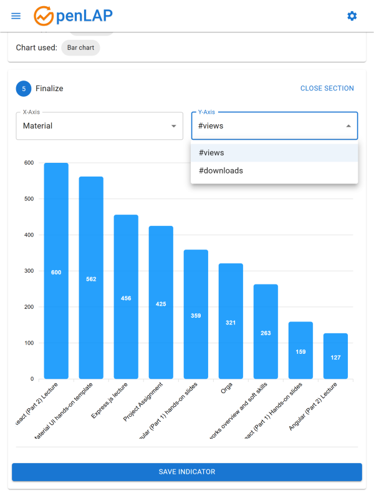Click the bar showing 263 views
The height and width of the screenshot is (498, 374).
tap(266, 332)
